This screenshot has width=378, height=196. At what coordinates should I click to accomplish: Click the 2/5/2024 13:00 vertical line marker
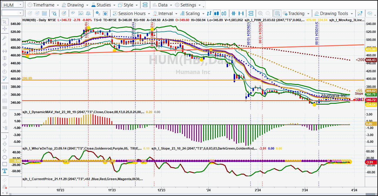click(x=260, y=33)
